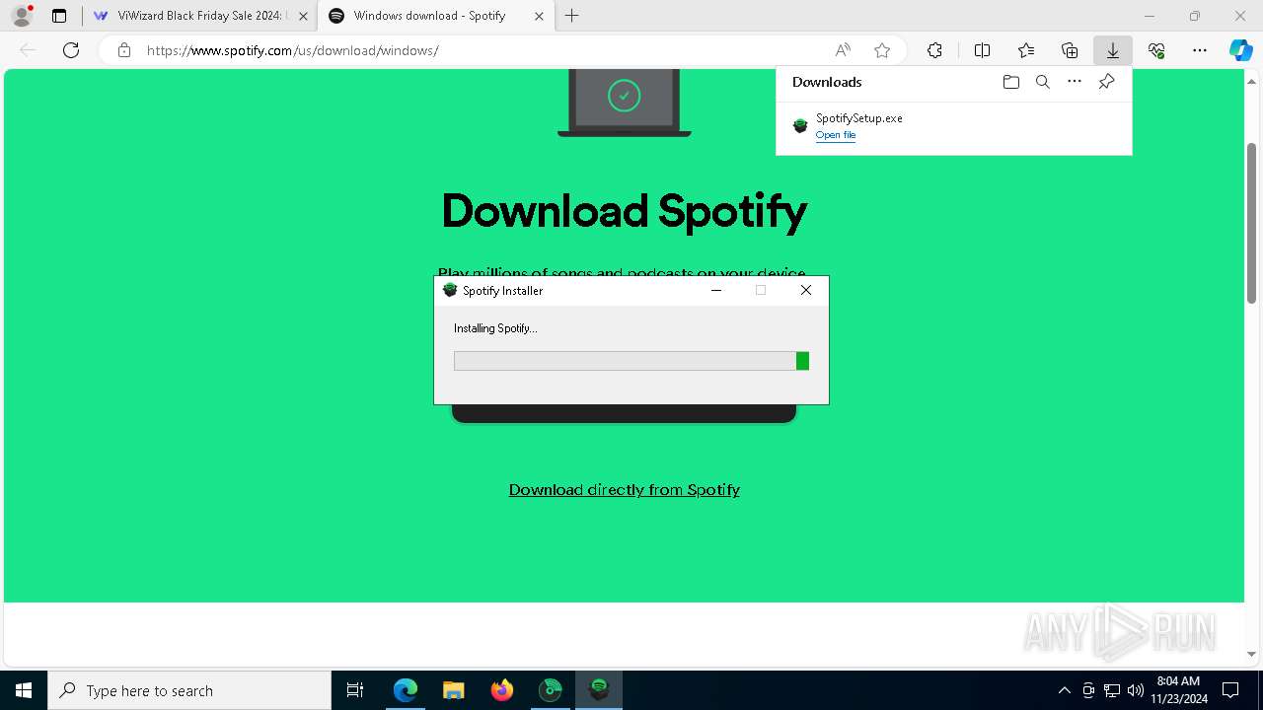
Task: Click the browser Back arrow
Action: (x=28, y=50)
